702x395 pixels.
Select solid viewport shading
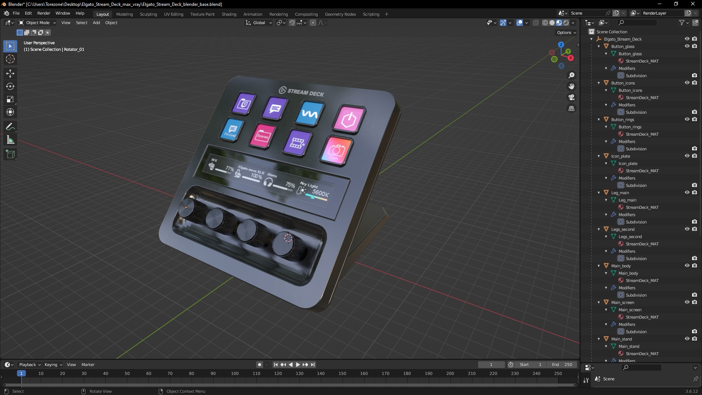[x=552, y=23]
